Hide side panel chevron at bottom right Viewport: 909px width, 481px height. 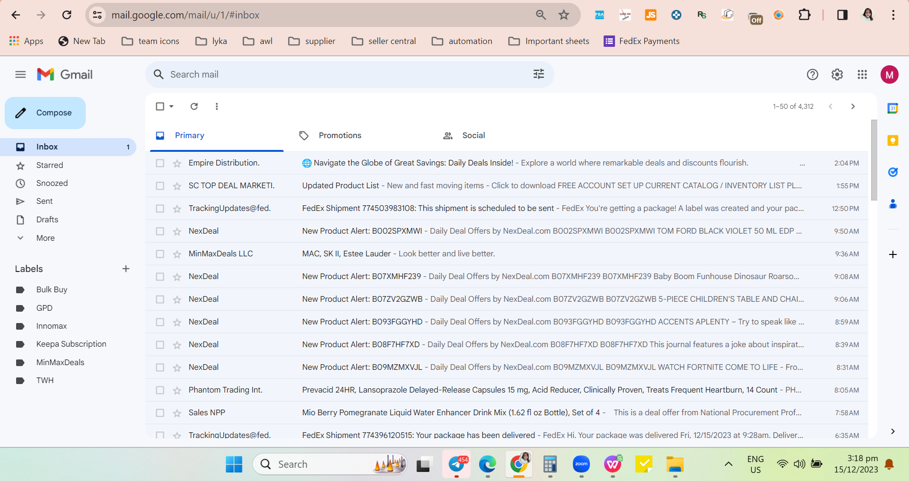(893, 431)
